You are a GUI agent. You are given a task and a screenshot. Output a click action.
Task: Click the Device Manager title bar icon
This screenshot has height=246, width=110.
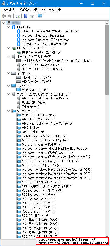(3, 3)
